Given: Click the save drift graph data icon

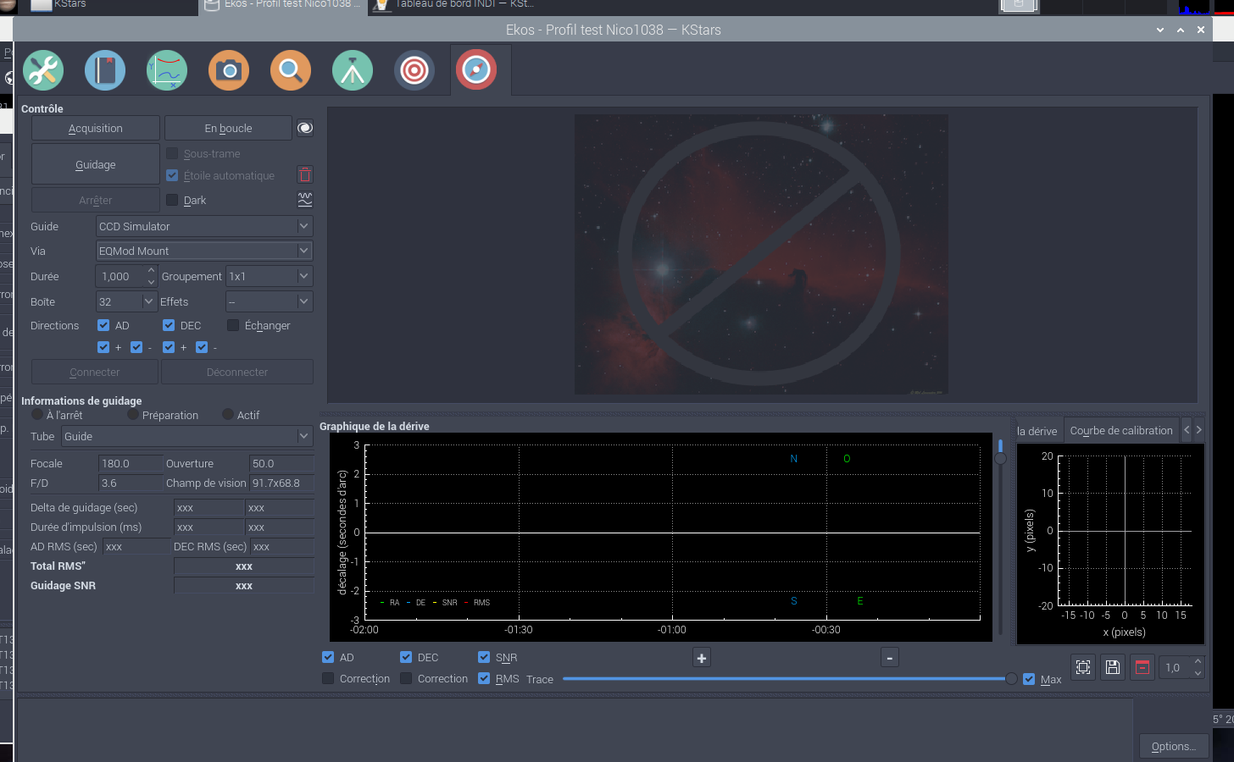Looking at the screenshot, I should (1113, 667).
